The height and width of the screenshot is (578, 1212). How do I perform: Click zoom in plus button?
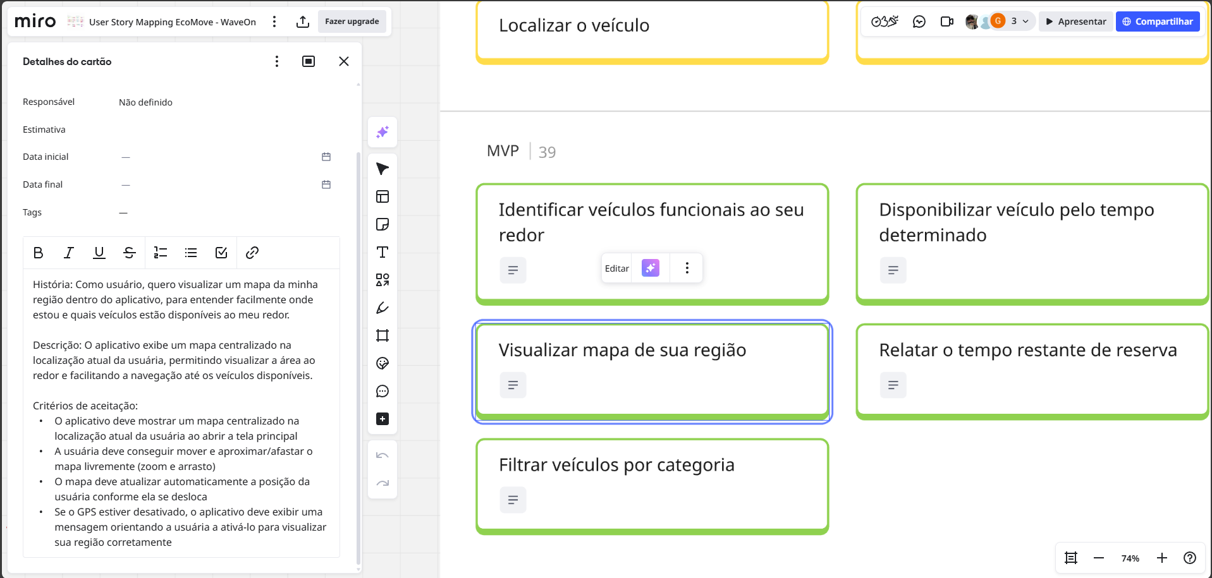click(x=1162, y=558)
